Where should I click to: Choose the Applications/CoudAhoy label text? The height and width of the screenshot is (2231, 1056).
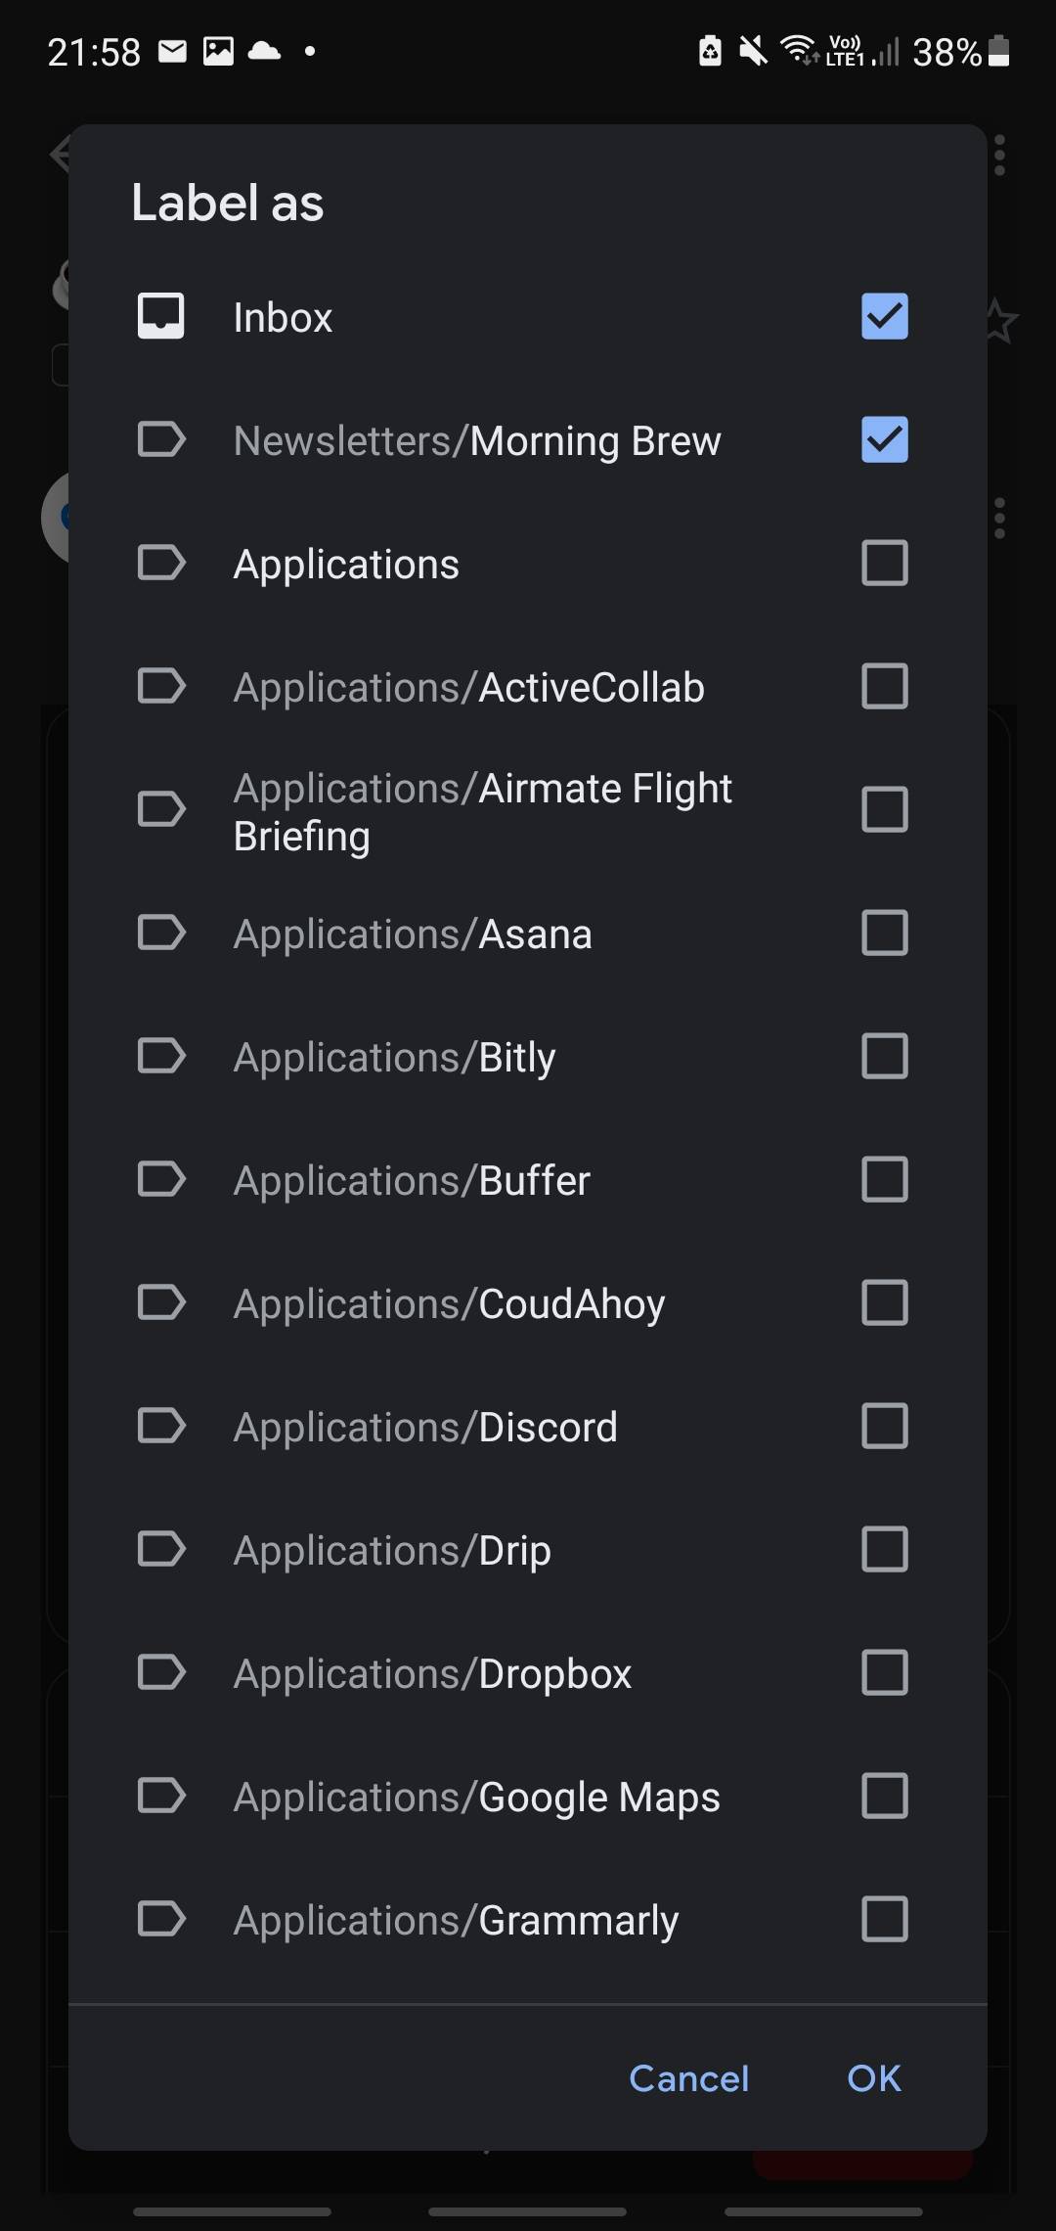(449, 1303)
